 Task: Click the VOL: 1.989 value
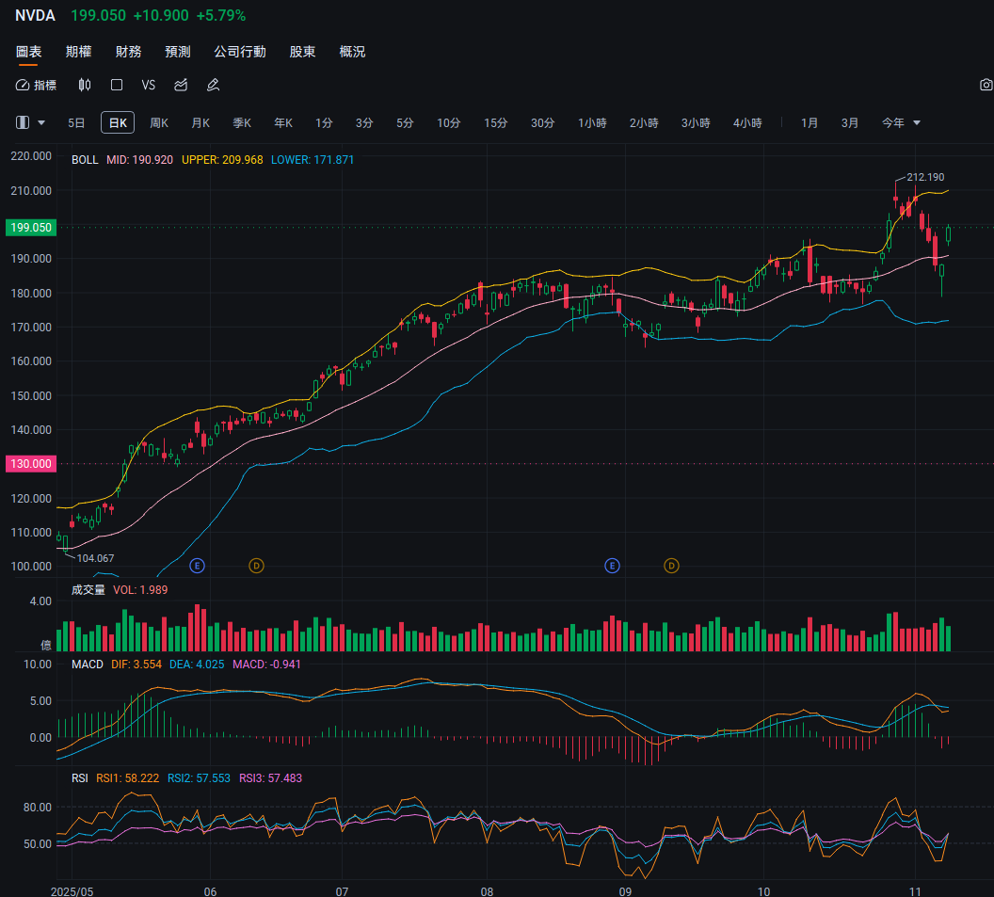coord(140,589)
